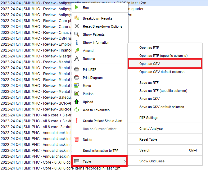The width and height of the screenshot is (208, 172).
Task: Click the Print RTF printer icon
Action: [x=77, y=69]
